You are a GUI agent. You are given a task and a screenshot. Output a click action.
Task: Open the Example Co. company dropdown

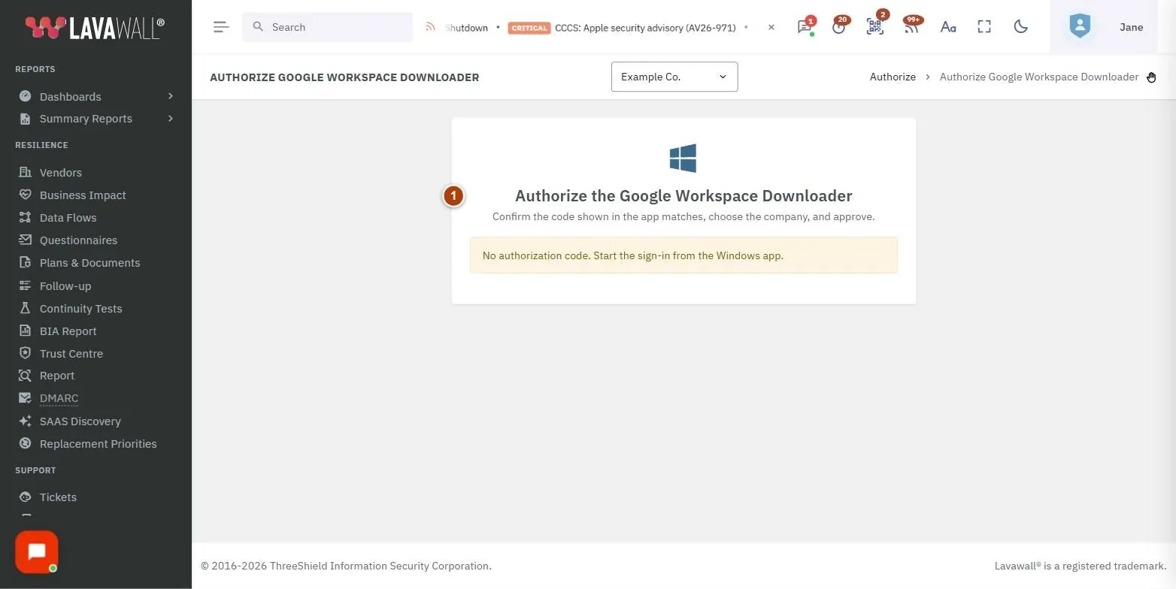coord(674,77)
